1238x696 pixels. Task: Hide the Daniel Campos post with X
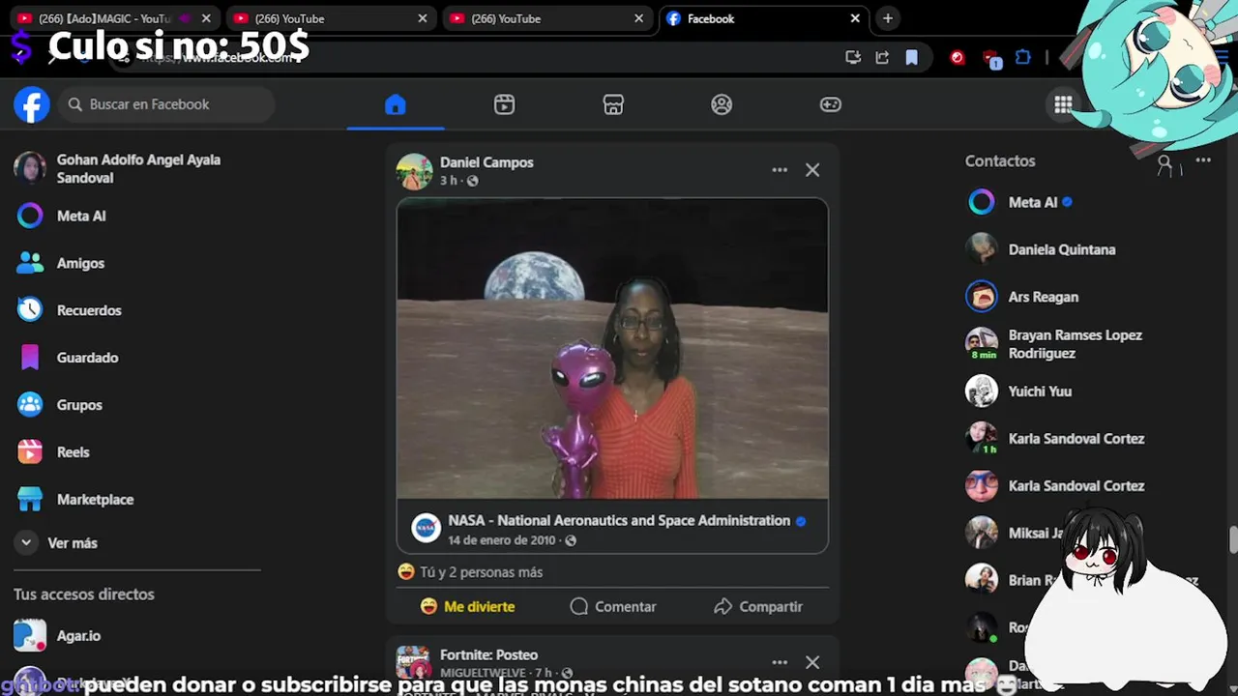[x=812, y=170]
